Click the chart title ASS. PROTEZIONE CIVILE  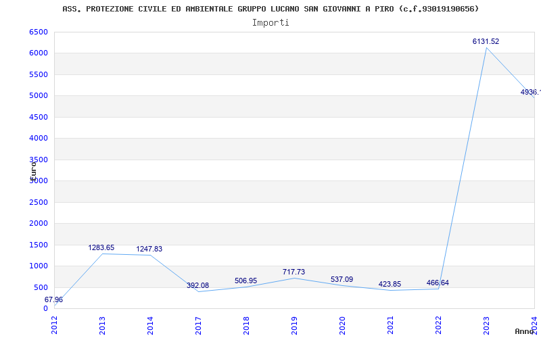[270, 9]
